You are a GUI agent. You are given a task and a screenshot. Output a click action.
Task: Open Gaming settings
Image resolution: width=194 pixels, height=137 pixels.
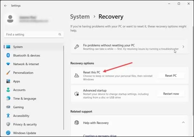pos(18,107)
